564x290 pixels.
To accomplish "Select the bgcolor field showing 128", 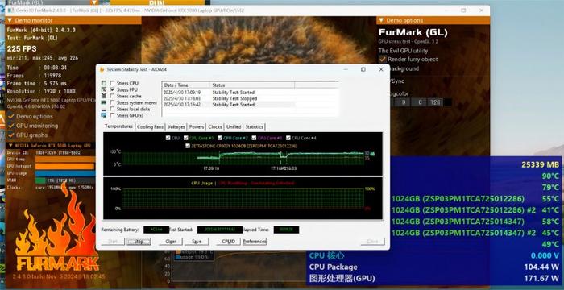I will click(435, 102).
